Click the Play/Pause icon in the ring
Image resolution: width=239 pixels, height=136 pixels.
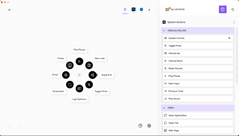click(79, 61)
